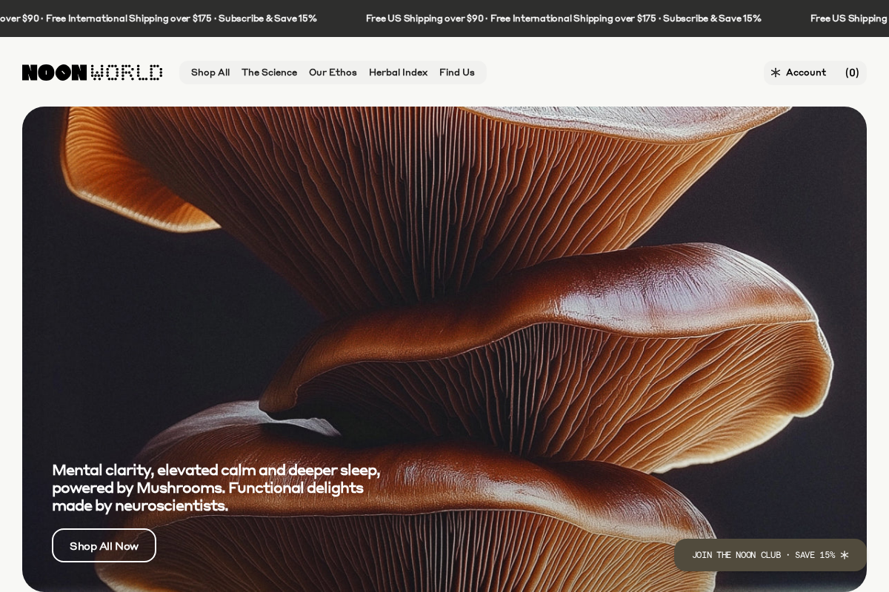Open the Noon World logo homepage
Screen dimensions: 889x592
click(92, 72)
